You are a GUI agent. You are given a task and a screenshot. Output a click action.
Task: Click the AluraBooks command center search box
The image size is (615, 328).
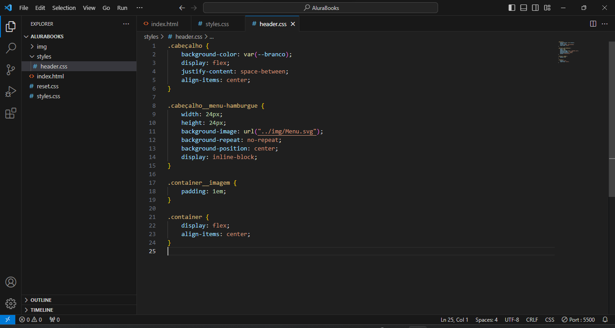pyautogui.click(x=321, y=8)
